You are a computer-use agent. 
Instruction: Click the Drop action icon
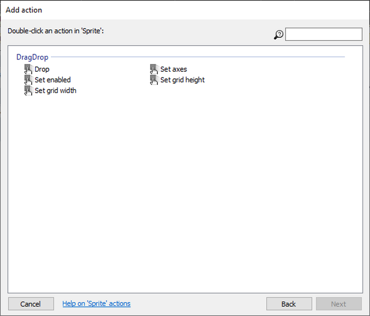[x=28, y=69]
